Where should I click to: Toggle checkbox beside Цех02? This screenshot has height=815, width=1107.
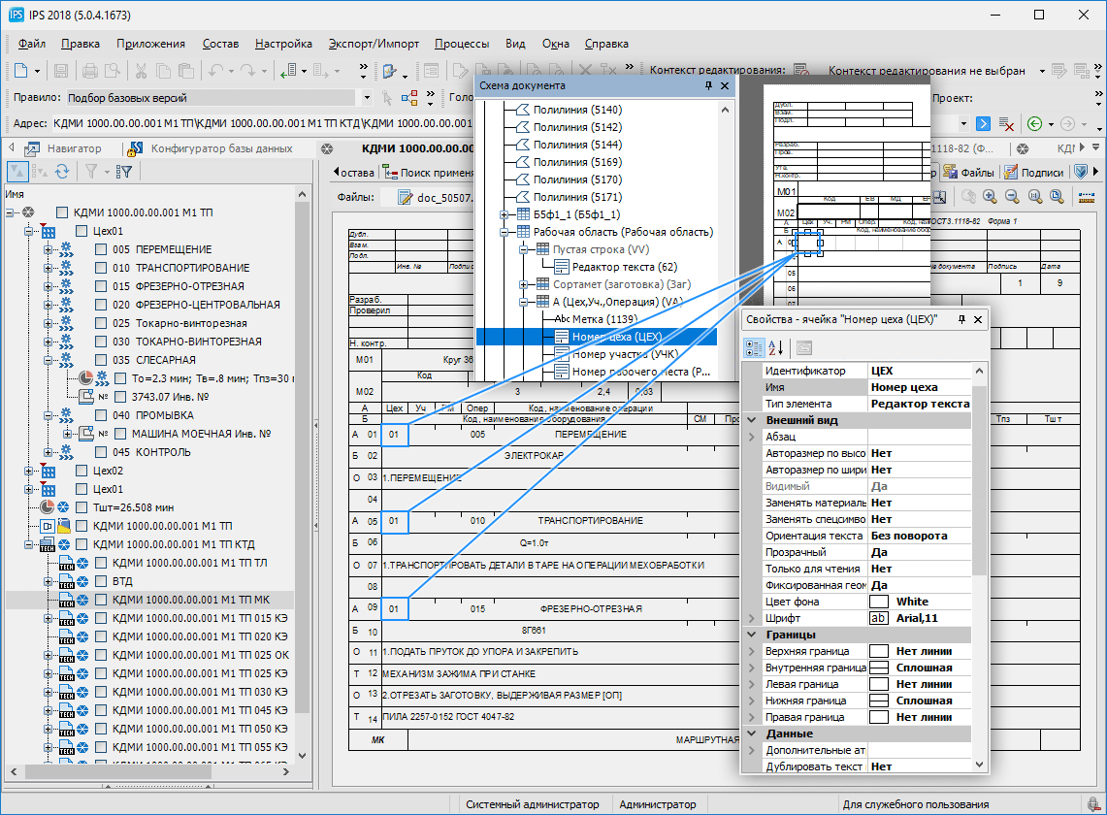coord(81,471)
